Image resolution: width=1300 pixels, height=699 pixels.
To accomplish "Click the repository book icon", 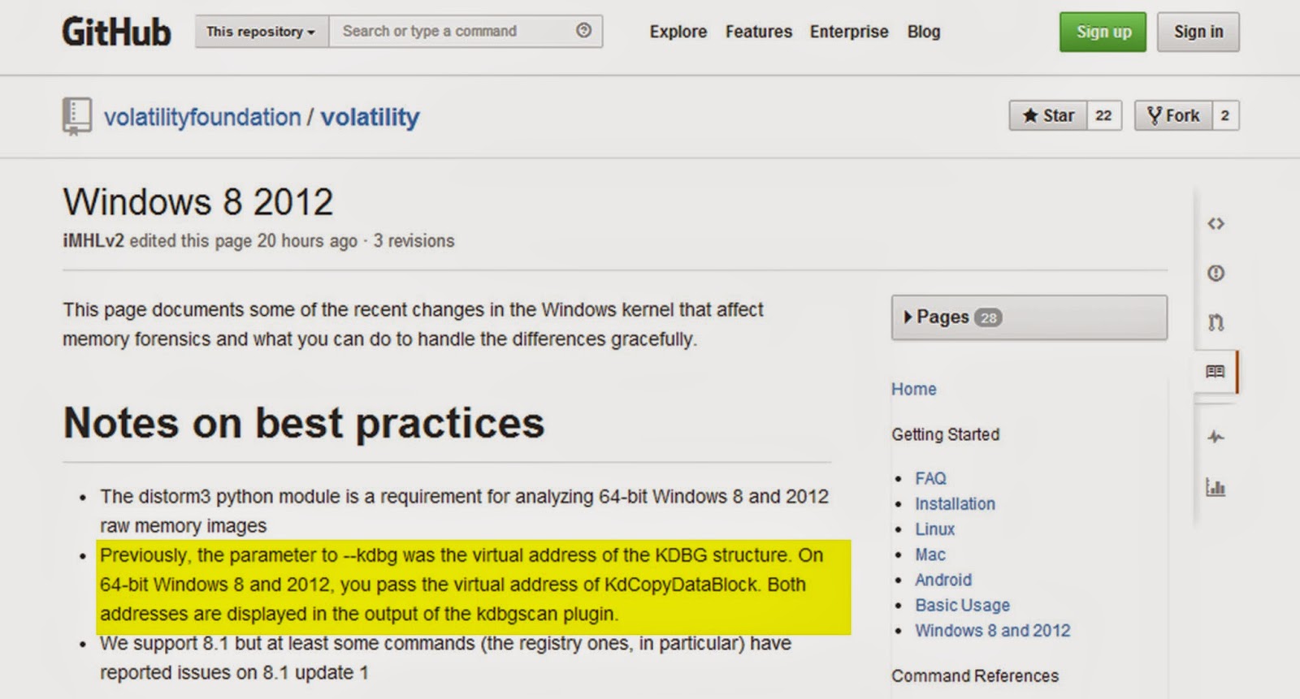I will pos(76,116).
